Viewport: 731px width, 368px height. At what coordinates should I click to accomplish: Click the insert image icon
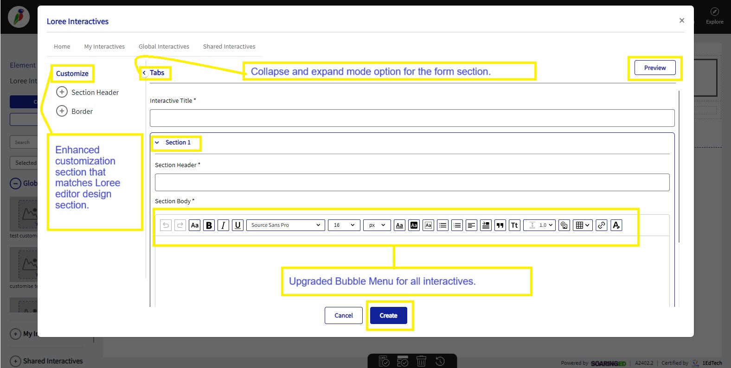click(564, 225)
